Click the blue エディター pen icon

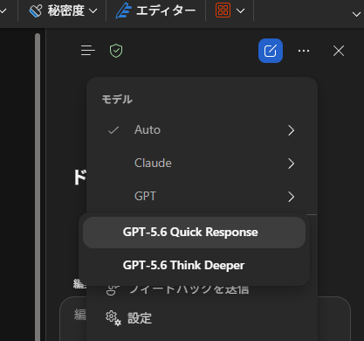coord(123,10)
